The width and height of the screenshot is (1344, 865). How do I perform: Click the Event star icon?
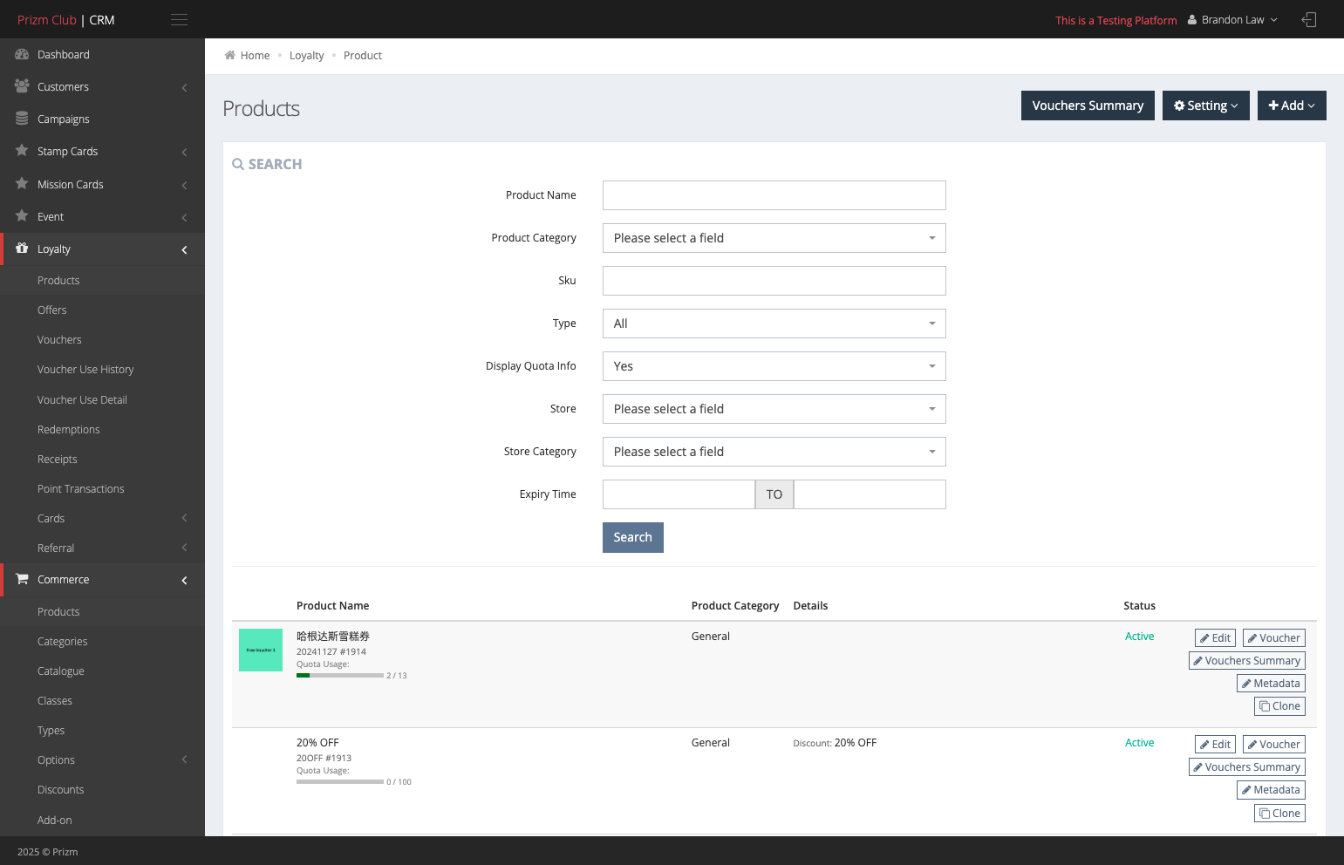point(22,216)
